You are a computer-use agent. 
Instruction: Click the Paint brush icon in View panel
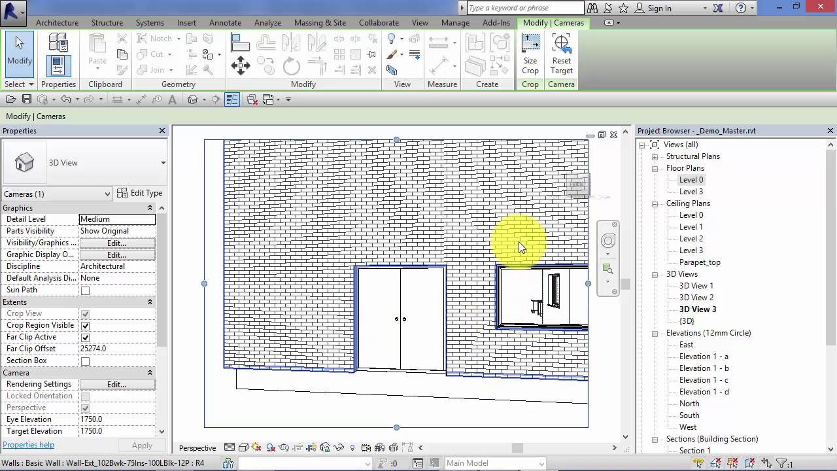pyautogui.click(x=392, y=55)
